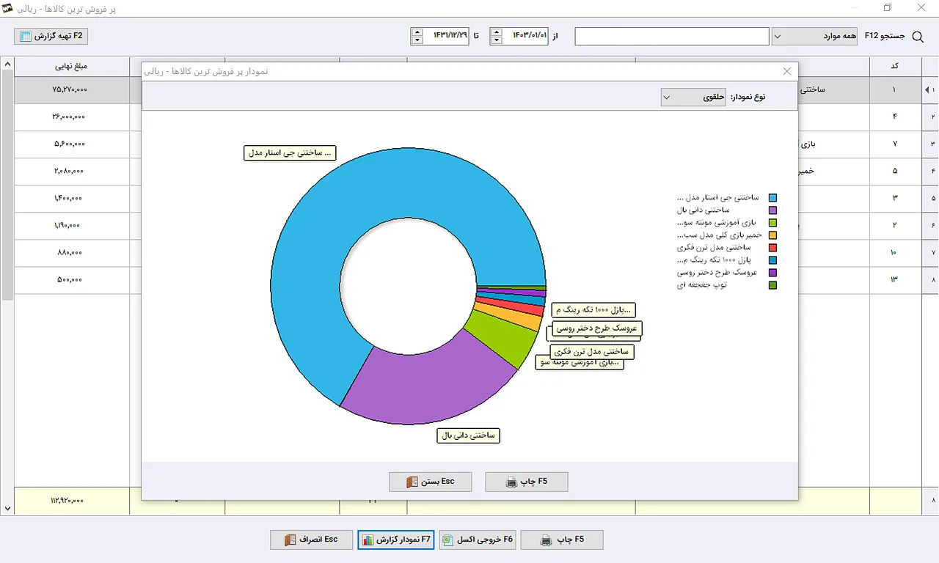Decrease the تا end date with its down arrow
This screenshot has width=939, height=563.
417,40
